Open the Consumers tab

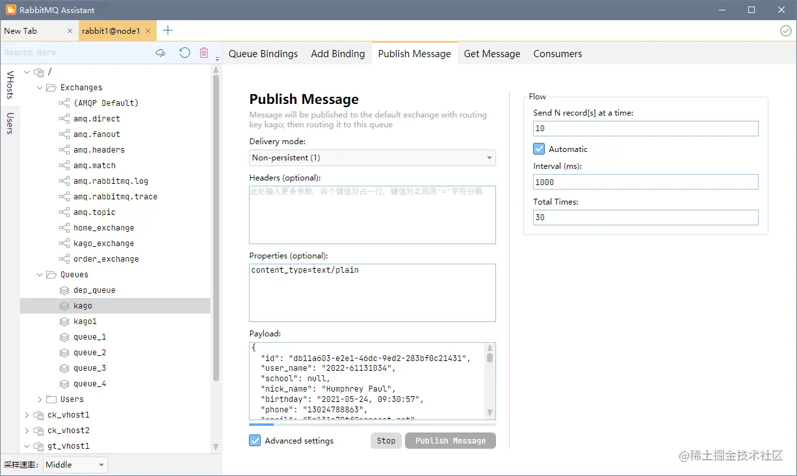point(558,54)
